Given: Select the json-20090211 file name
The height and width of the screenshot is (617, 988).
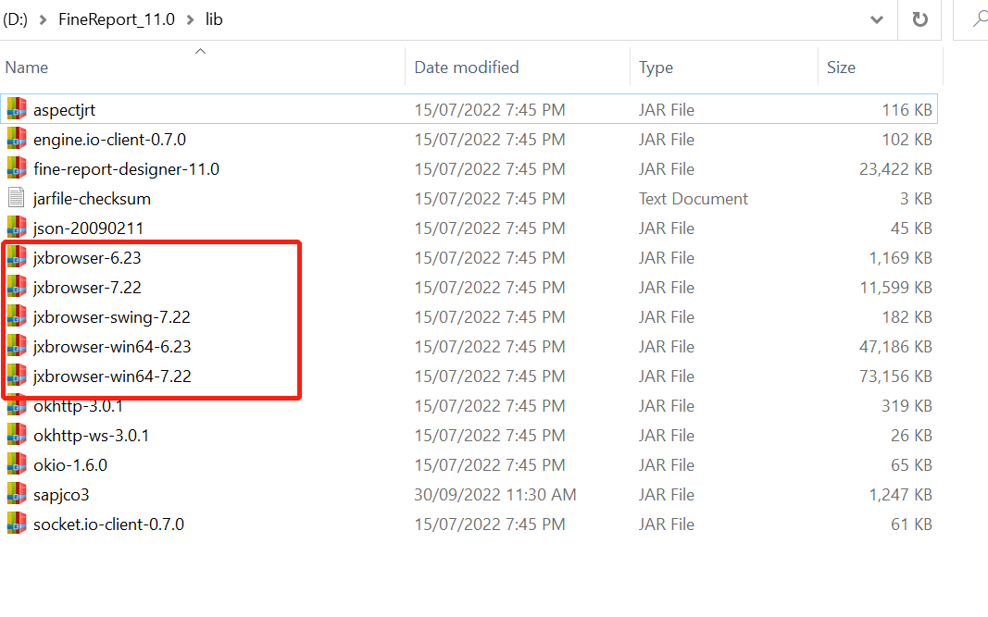Looking at the screenshot, I should 88,228.
